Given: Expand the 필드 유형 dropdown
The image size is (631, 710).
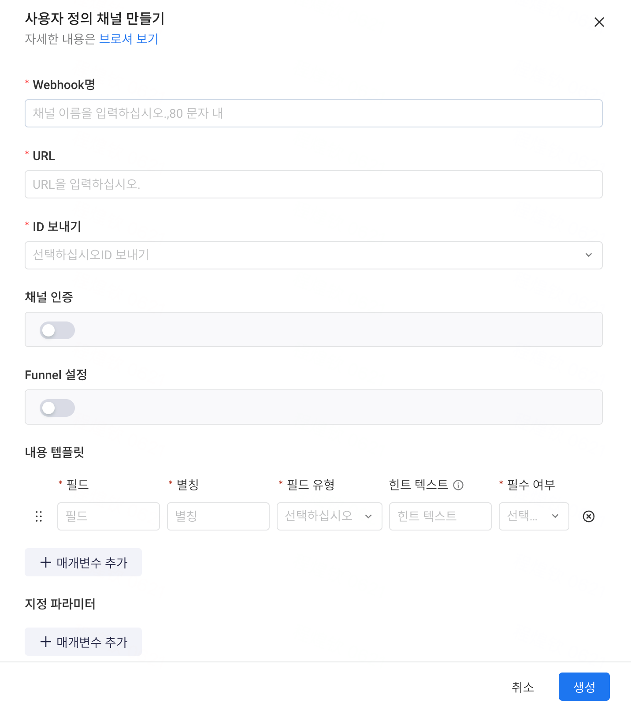Looking at the screenshot, I should [x=330, y=516].
